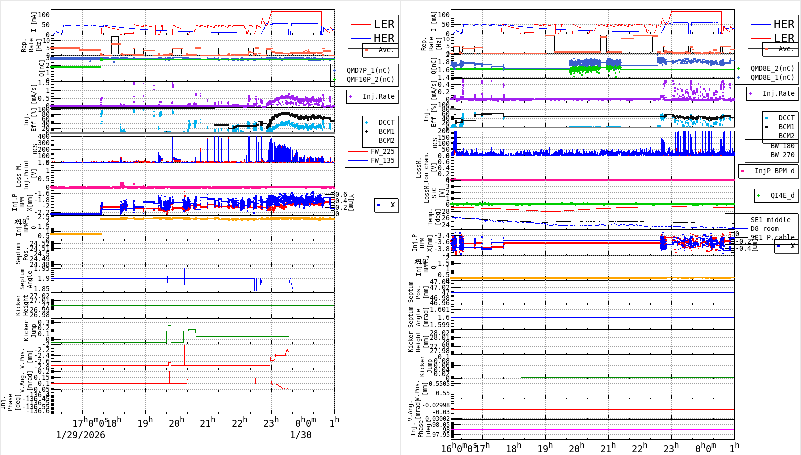The width and height of the screenshot is (801, 455).
Task: Click the green QMD8E_2 color swatch
Action: tap(740, 69)
